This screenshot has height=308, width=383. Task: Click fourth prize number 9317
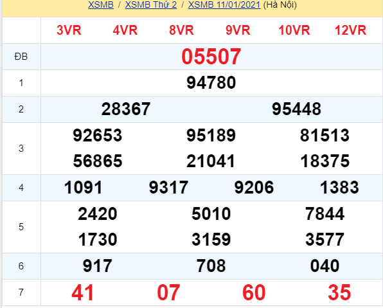click(x=168, y=188)
